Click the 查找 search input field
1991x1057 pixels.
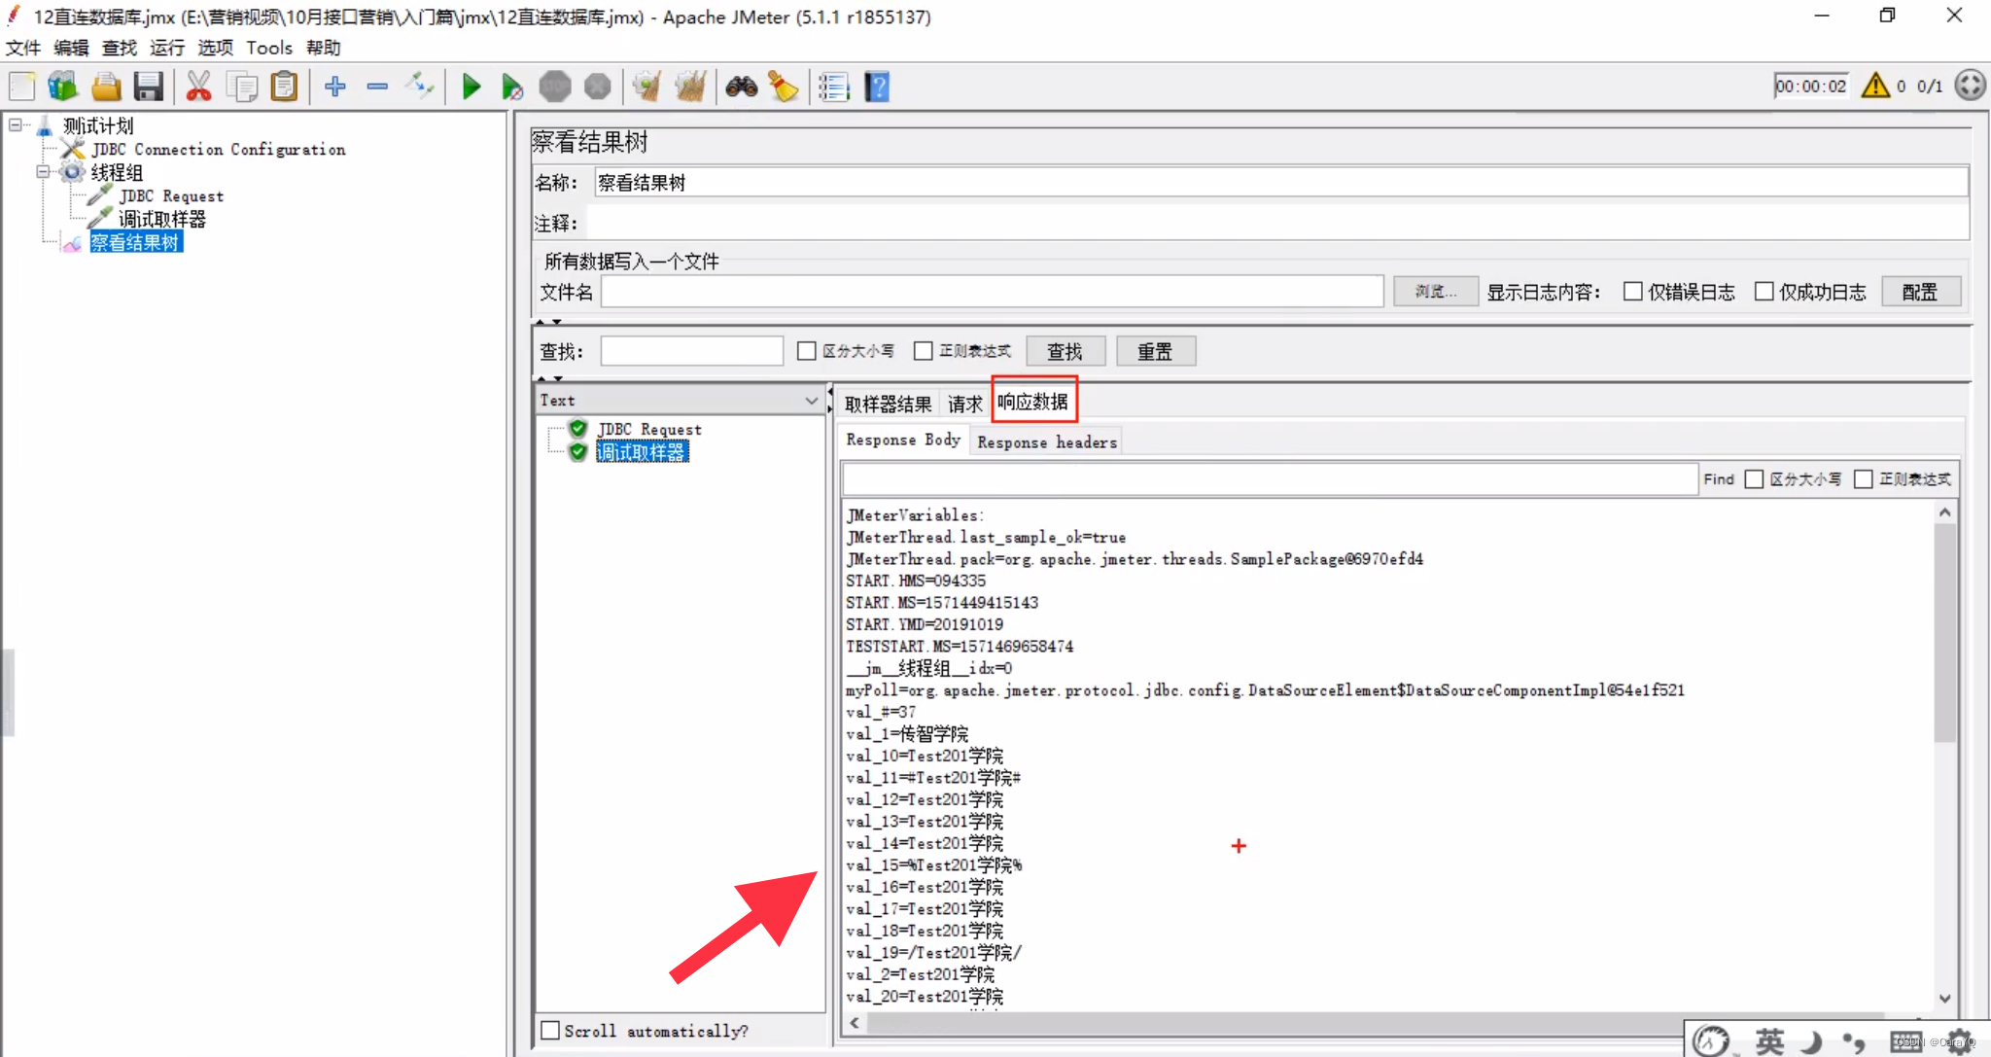[692, 351]
